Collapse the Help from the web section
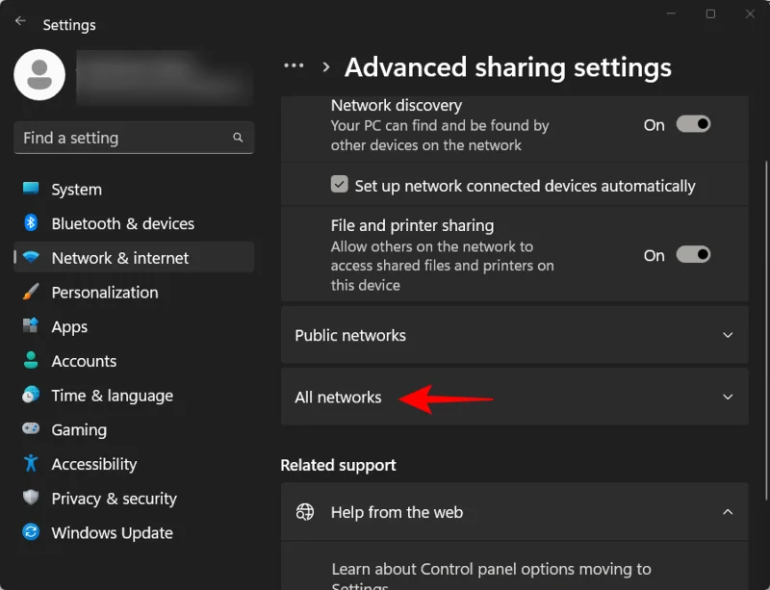The image size is (770, 590). pyautogui.click(x=728, y=512)
